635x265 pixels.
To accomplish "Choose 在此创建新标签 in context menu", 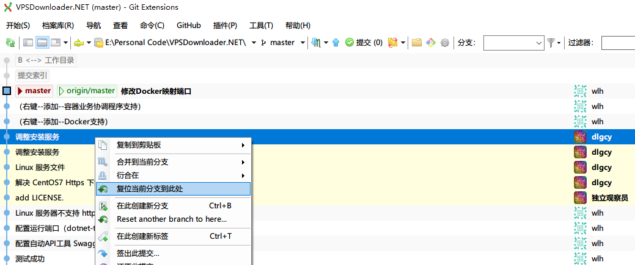I will (x=174, y=236).
